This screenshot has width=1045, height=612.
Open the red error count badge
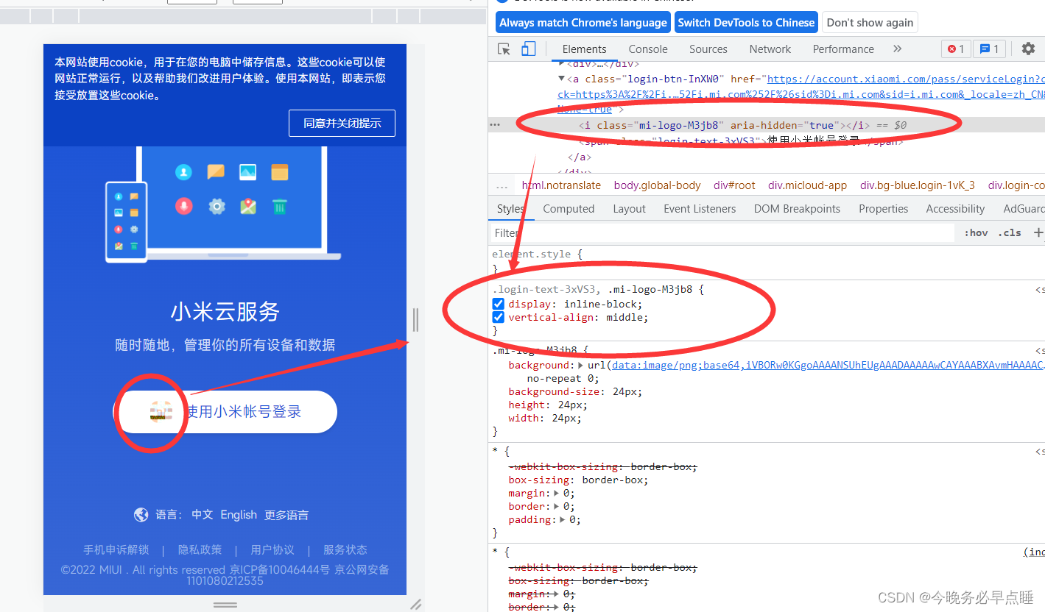(x=956, y=49)
